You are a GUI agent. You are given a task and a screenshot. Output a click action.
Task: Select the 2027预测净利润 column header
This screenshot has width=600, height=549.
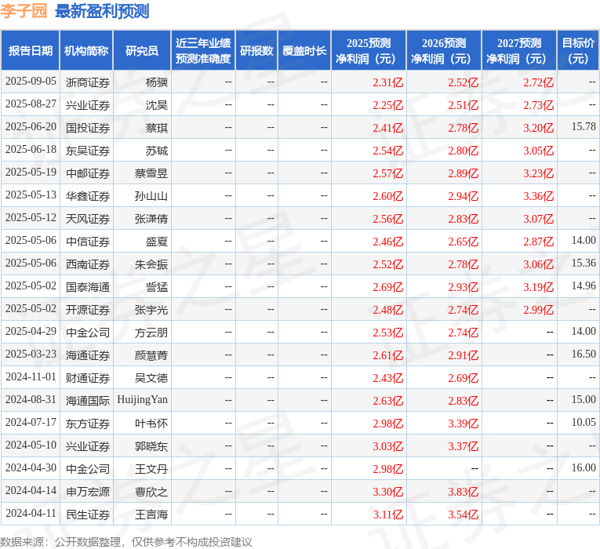(519, 50)
